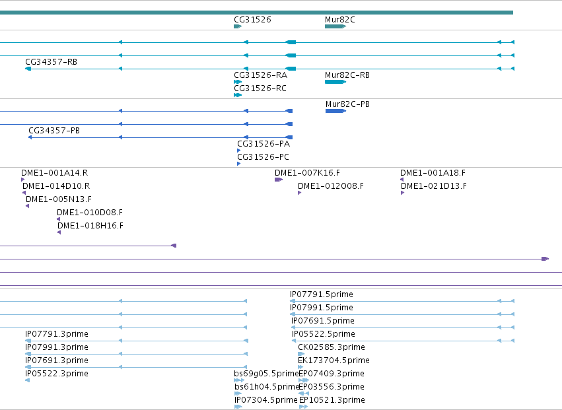
Task: Select feature DME1-012O08.F
Action: click(331, 186)
